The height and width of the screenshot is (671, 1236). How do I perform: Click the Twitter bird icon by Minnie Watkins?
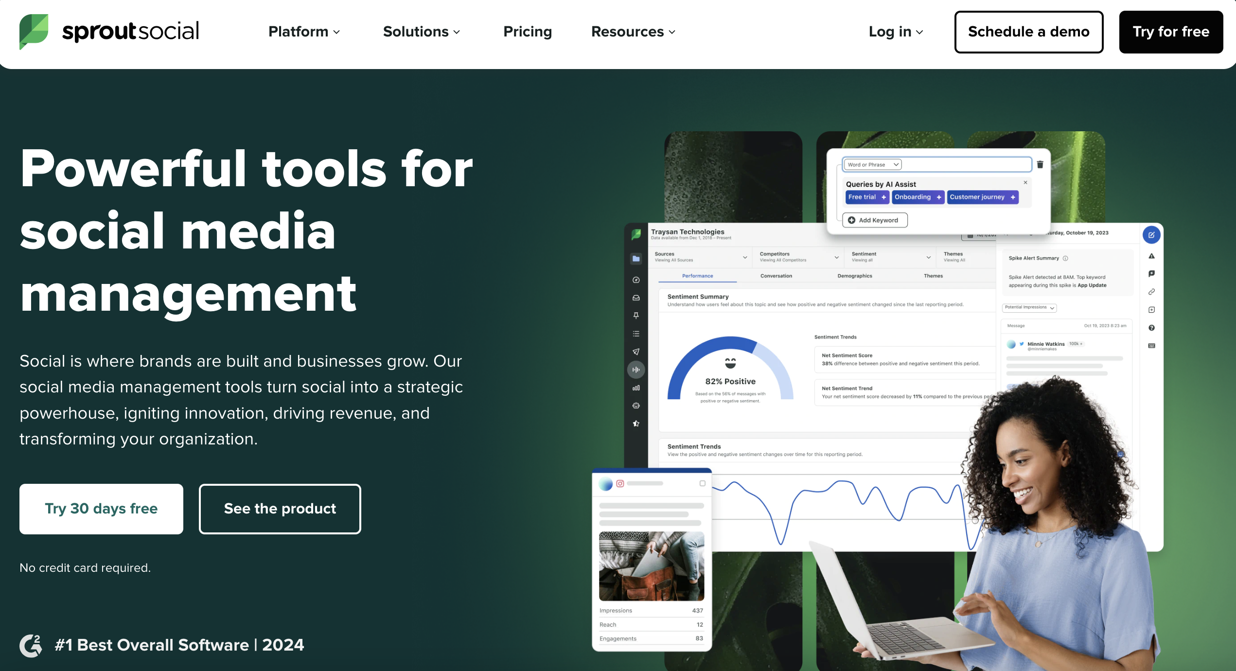pos(1022,343)
